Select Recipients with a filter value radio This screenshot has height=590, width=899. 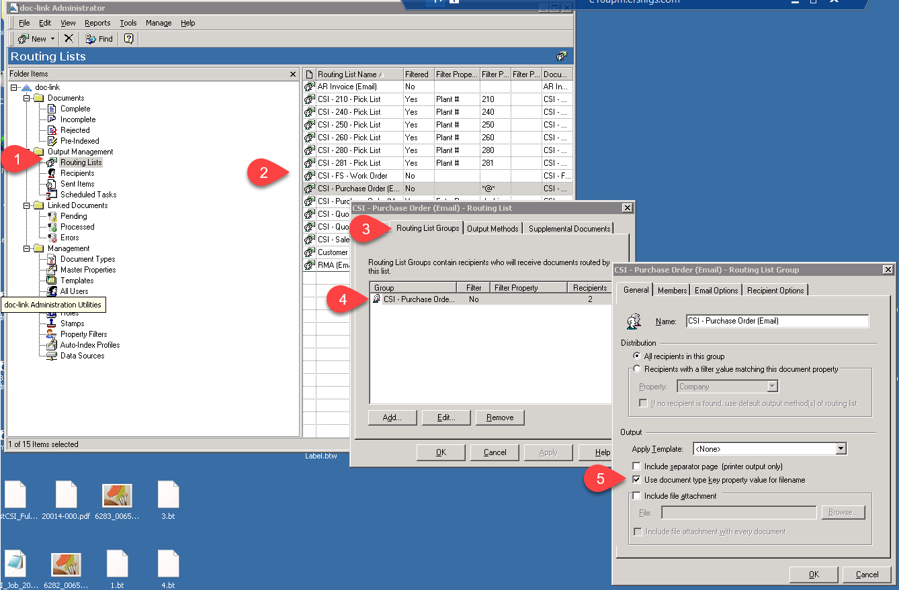pos(637,369)
